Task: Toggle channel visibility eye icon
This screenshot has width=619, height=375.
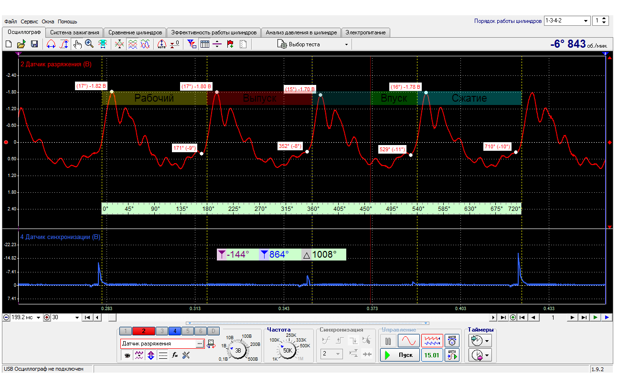Action: (128, 355)
